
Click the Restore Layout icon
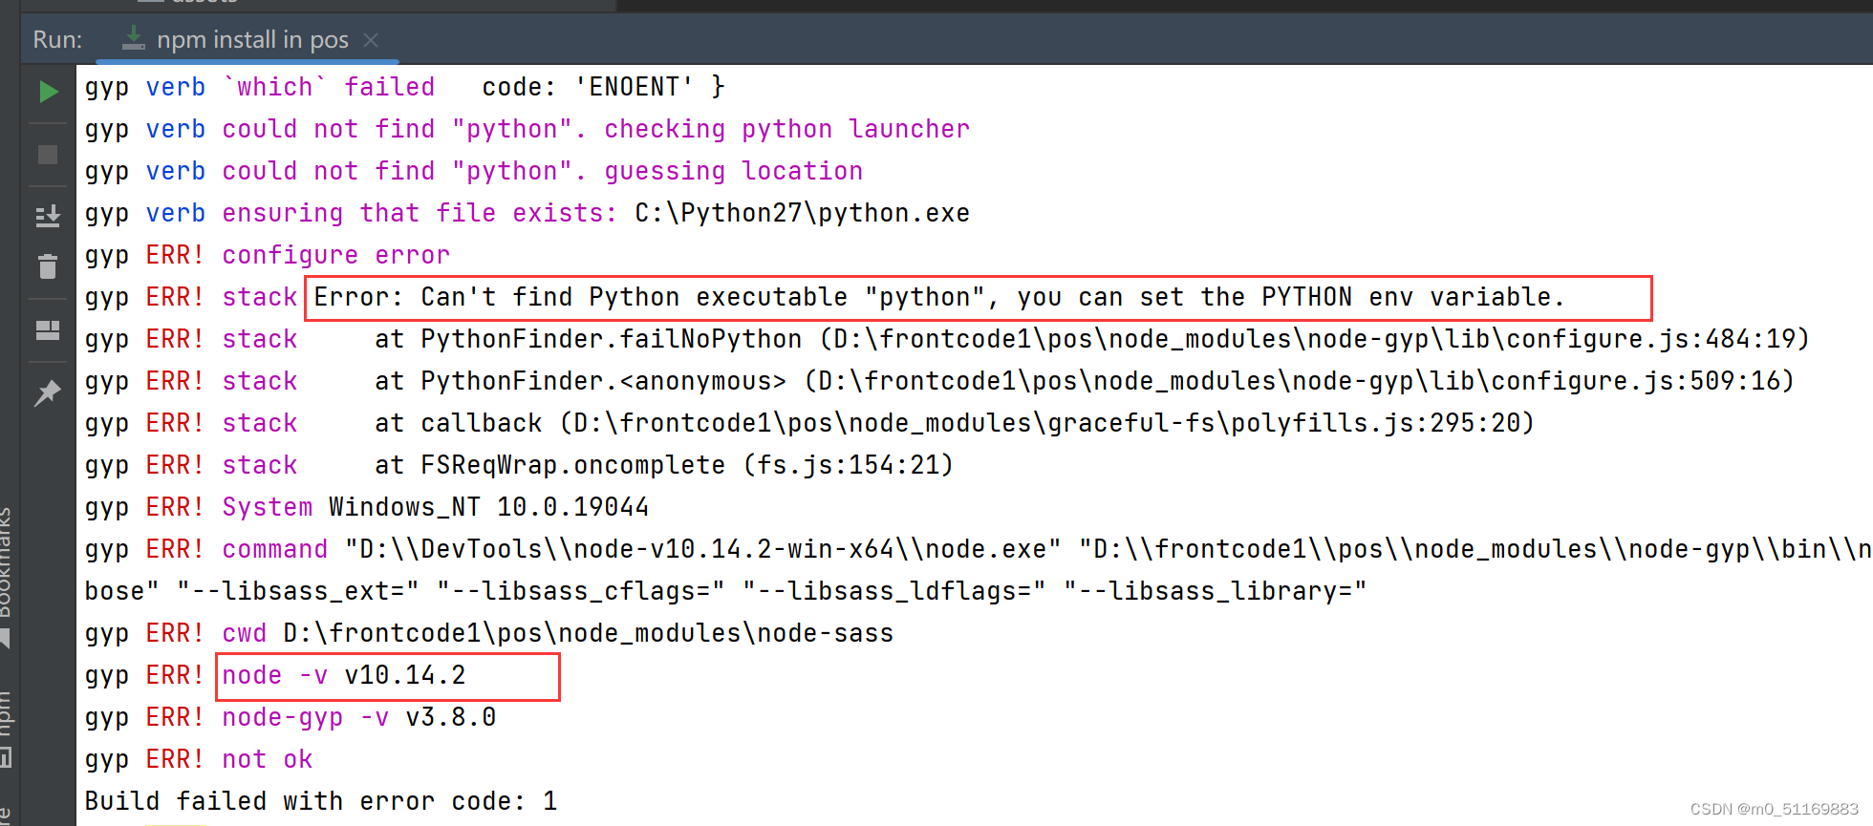tap(48, 330)
